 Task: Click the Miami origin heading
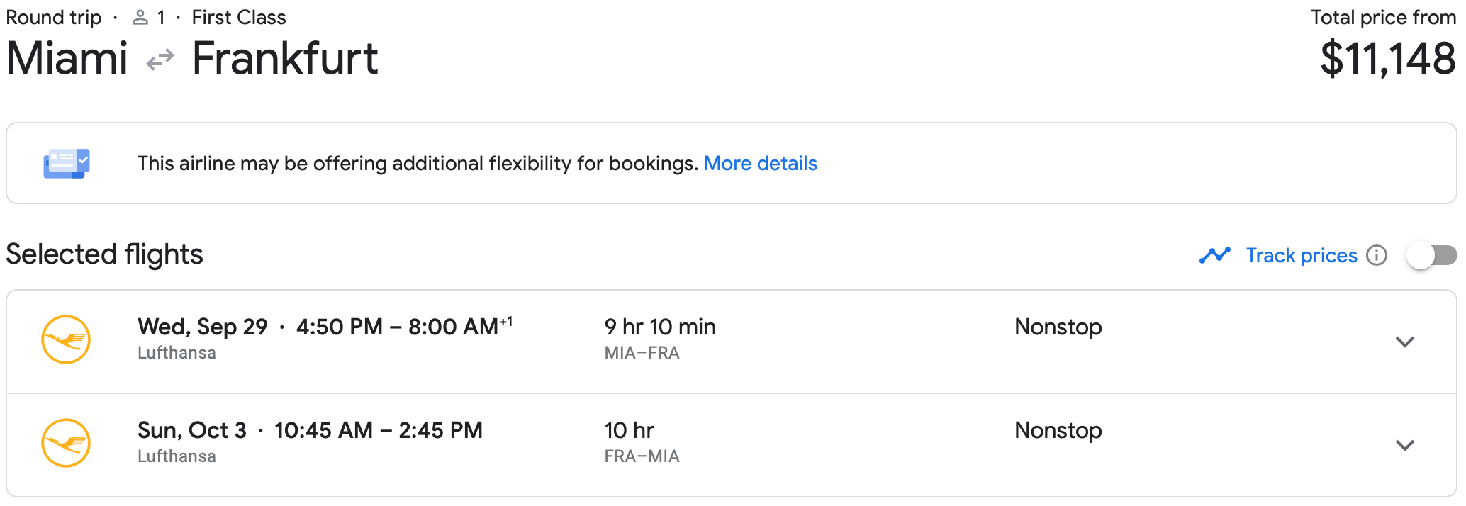point(67,58)
